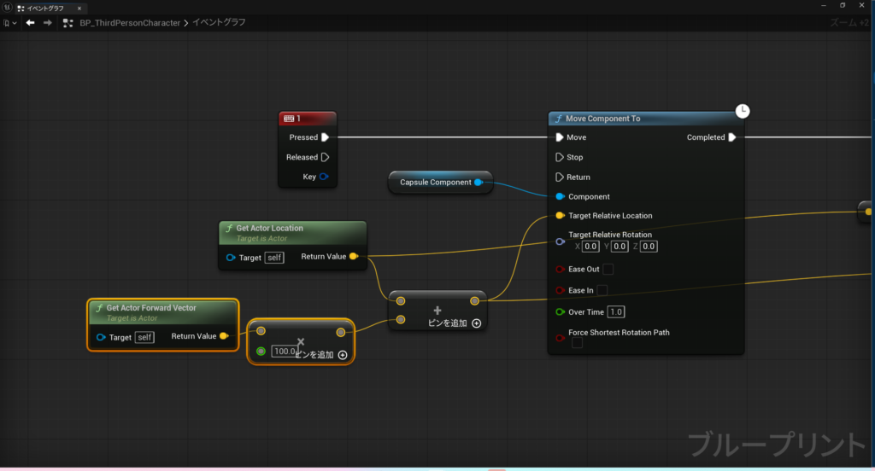875x471 pixels.
Task: Toggle Force Shortest Rotation Path checkbox
Action: click(577, 343)
